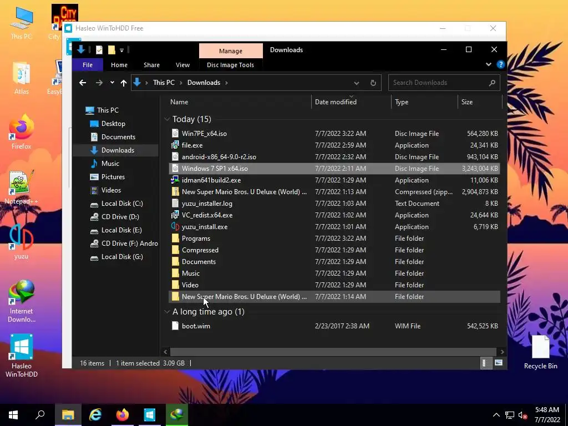The image size is (568, 426).
Task: Open the recent locations dropdown arrow
Action: tap(112, 83)
